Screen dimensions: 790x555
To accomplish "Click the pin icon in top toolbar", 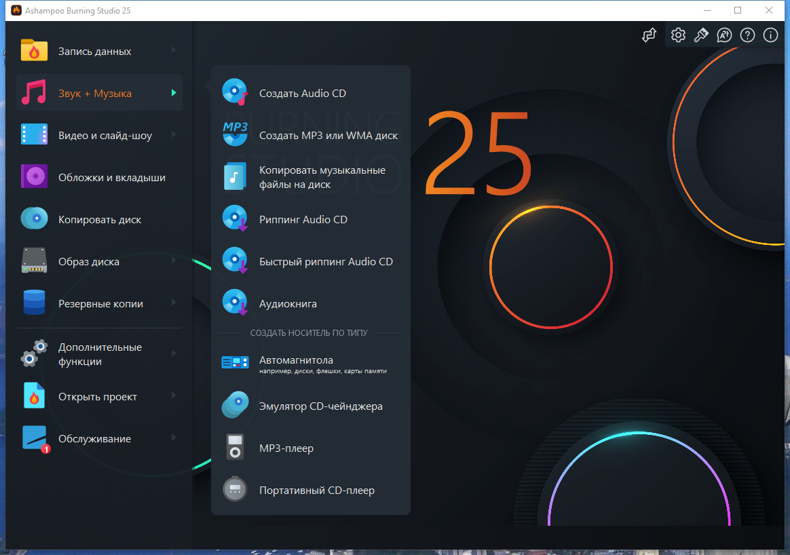I will pos(701,35).
